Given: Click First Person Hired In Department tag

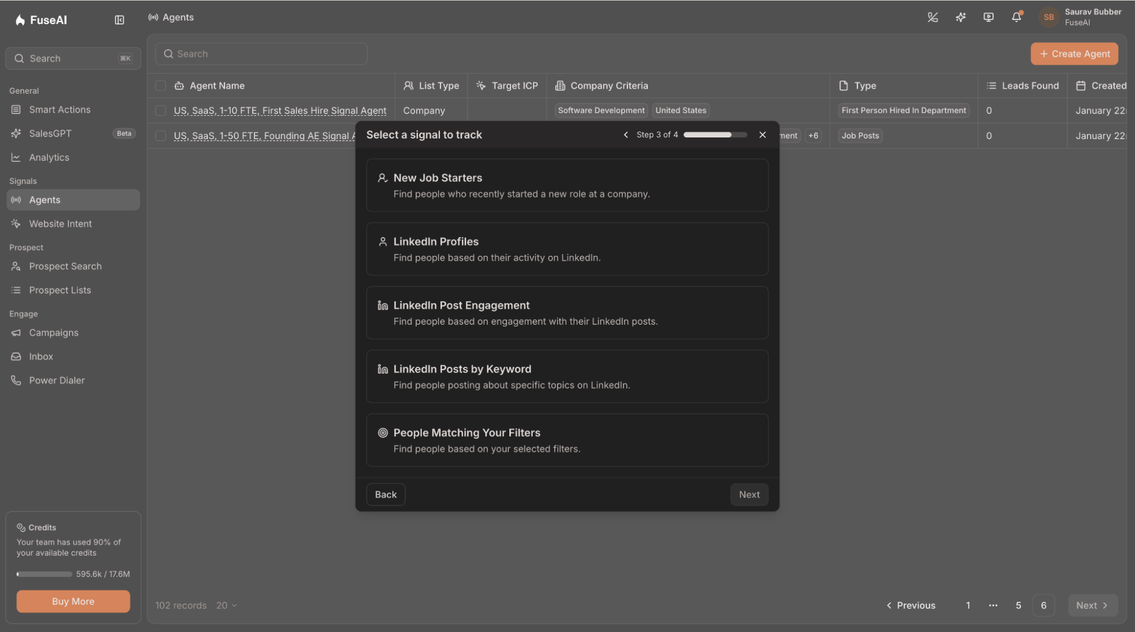Looking at the screenshot, I should pos(903,110).
